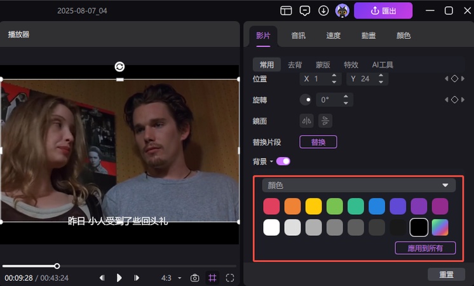This screenshot has height=286, width=474.
Task: Open the rainbow custom color picker
Action: pyautogui.click(x=440, y=228)
